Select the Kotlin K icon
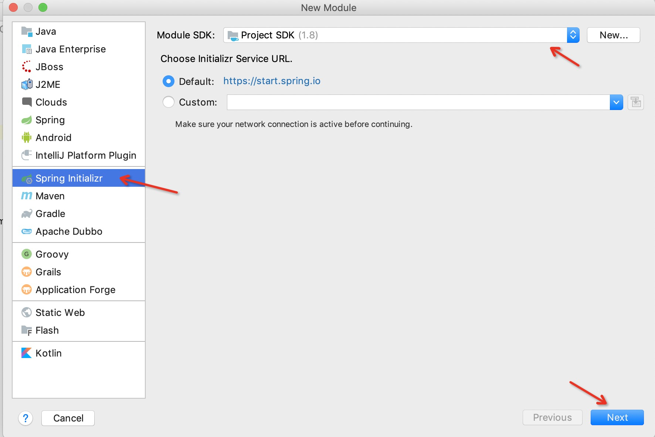This screenshot has width=655, height=437. [x=27, y=353]
